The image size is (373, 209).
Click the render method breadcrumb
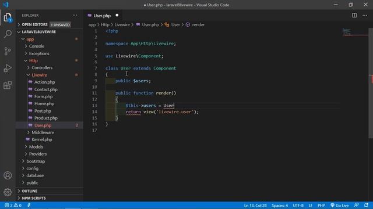(195, 24)
